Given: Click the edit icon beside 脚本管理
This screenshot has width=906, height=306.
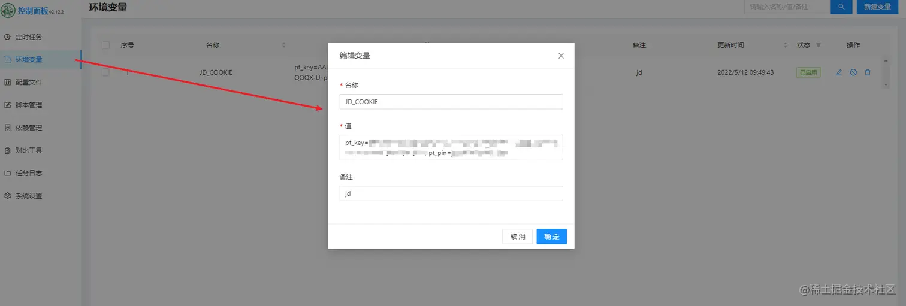Looking at the screenshot, I should (7, 105).
